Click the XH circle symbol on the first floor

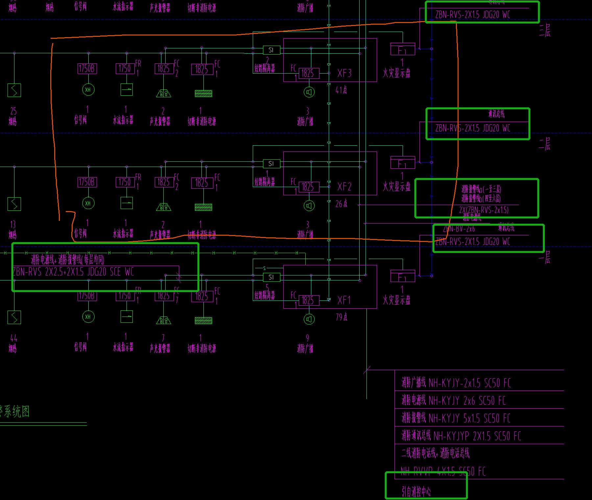tap(88, 317)
